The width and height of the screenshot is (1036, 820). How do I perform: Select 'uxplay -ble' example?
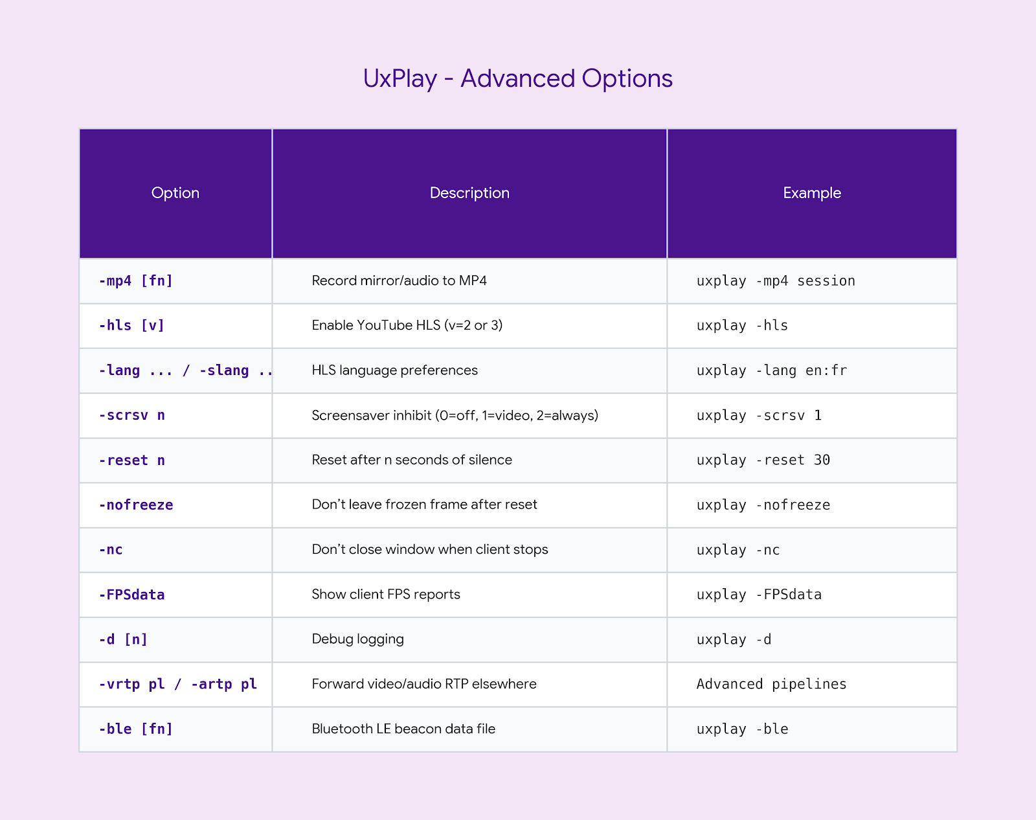[x=742, y=729]
